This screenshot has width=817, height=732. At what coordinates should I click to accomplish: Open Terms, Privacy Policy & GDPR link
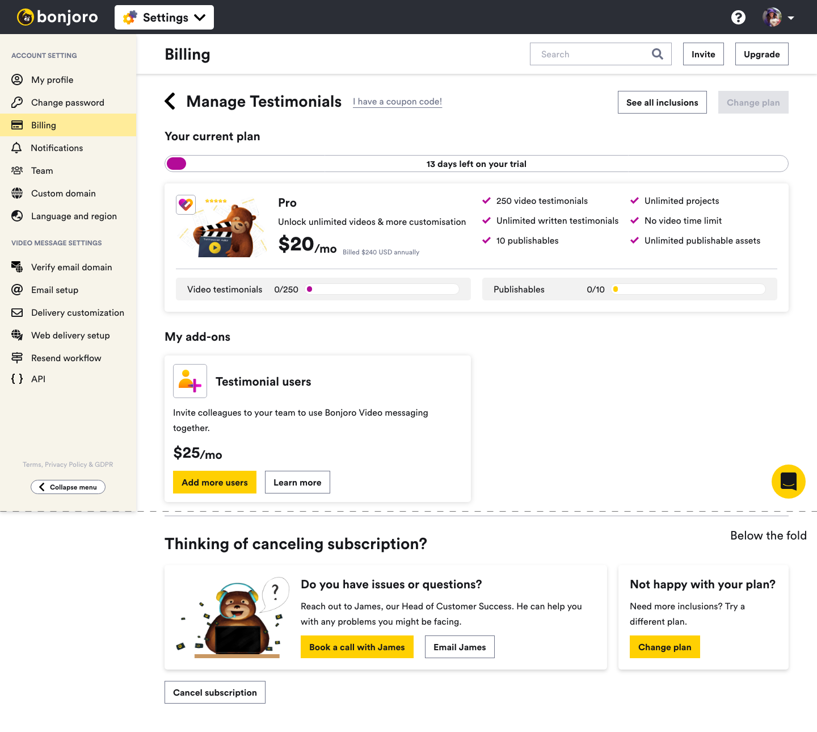(x=68, y=465)
